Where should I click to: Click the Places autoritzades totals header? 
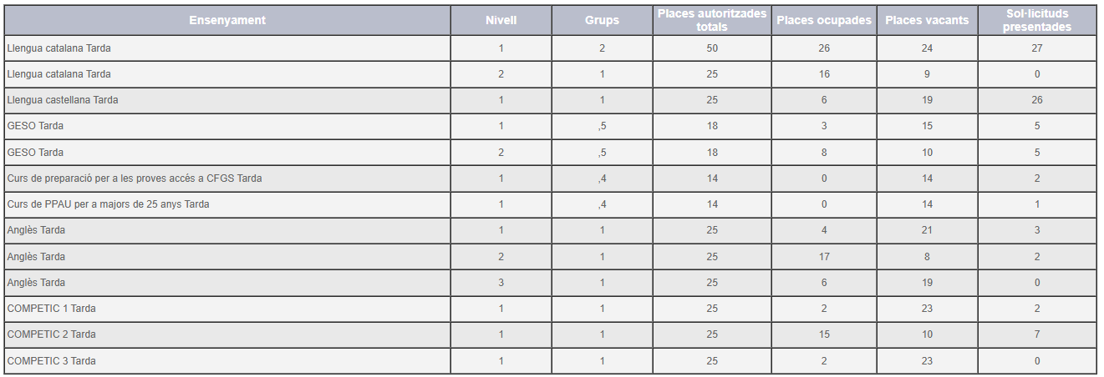(x=712, y=20)
